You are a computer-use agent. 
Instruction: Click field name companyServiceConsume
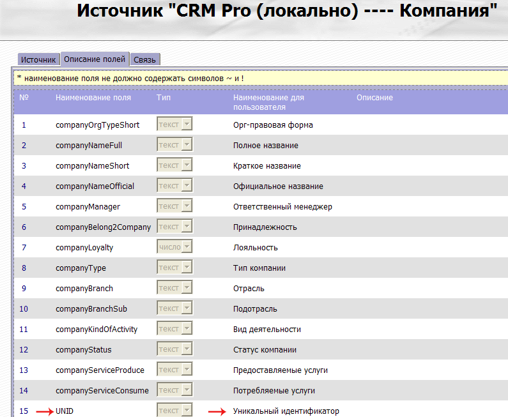click(102, 390)
